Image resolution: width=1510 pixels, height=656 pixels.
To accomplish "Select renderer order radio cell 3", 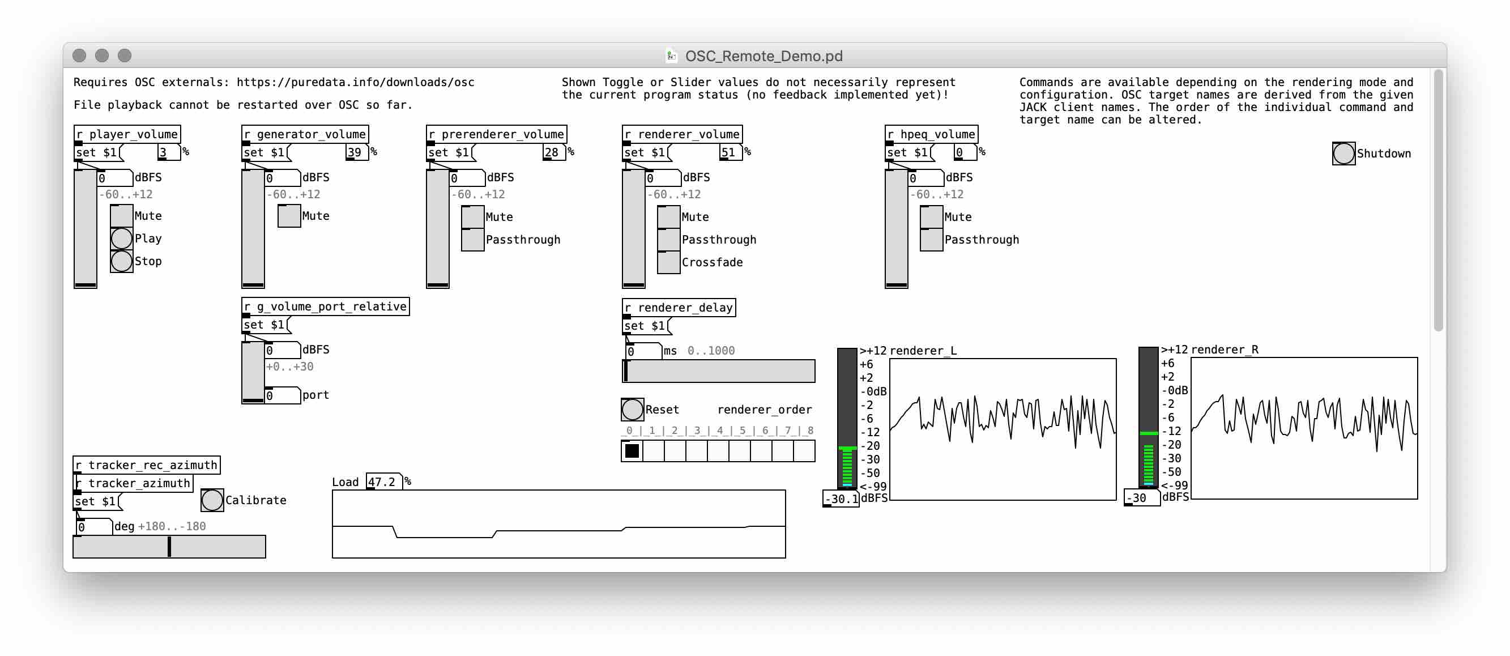I will click(698, 451).
